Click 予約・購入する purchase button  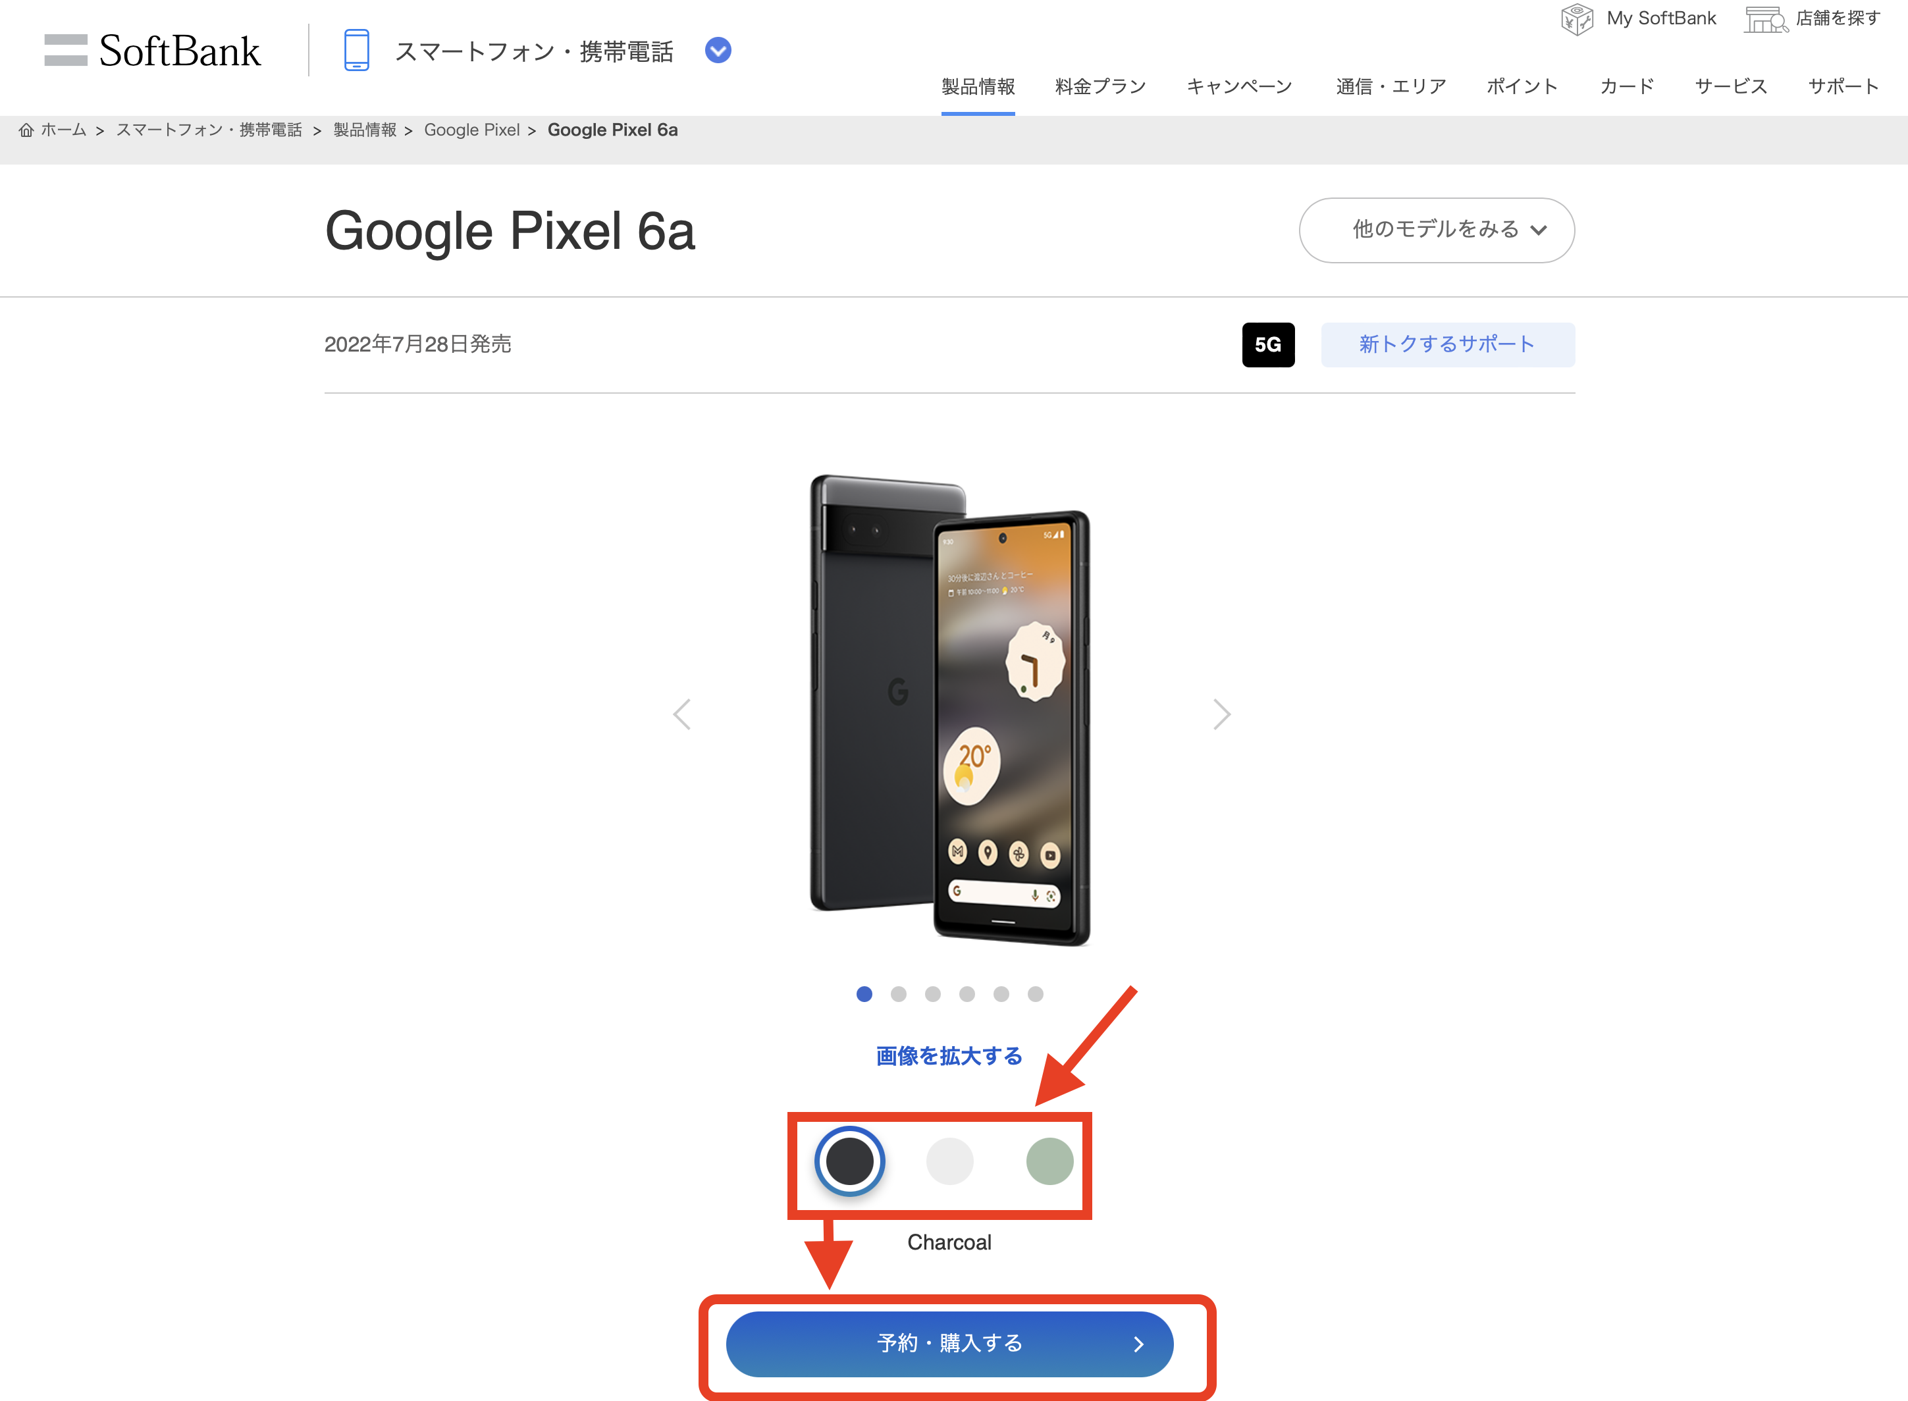tap(950, 1343)
